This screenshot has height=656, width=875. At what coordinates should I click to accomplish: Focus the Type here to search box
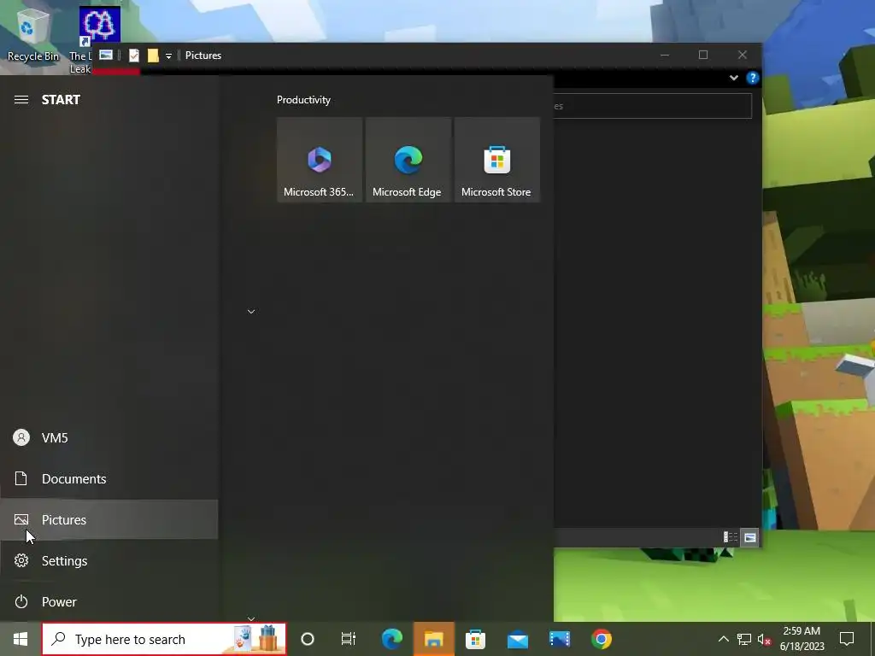(164, 639)
